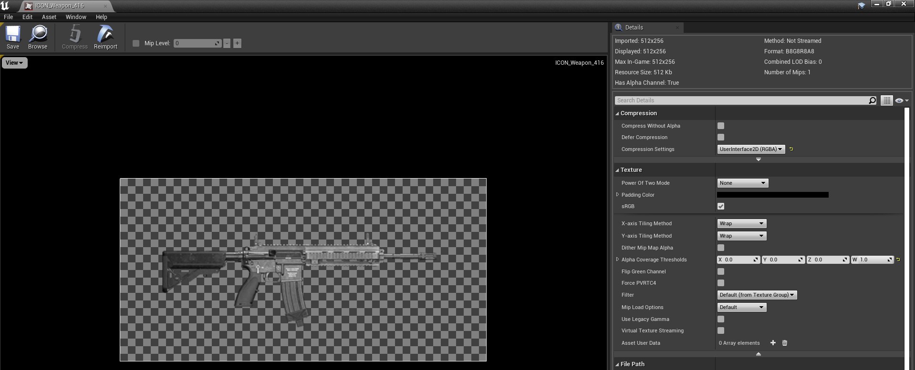Click the search magnifier in Details
915x370 pixels.
click(872, 100)
